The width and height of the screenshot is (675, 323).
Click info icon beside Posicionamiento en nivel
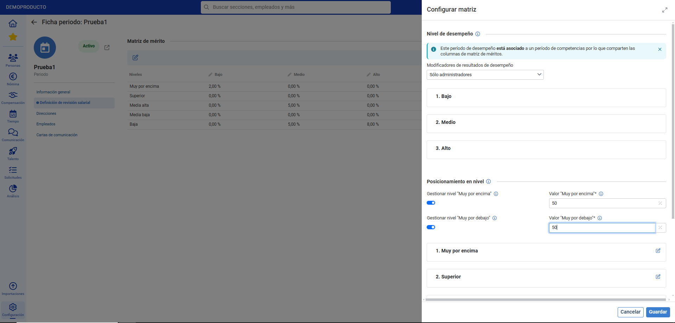(x=488, y=182)
